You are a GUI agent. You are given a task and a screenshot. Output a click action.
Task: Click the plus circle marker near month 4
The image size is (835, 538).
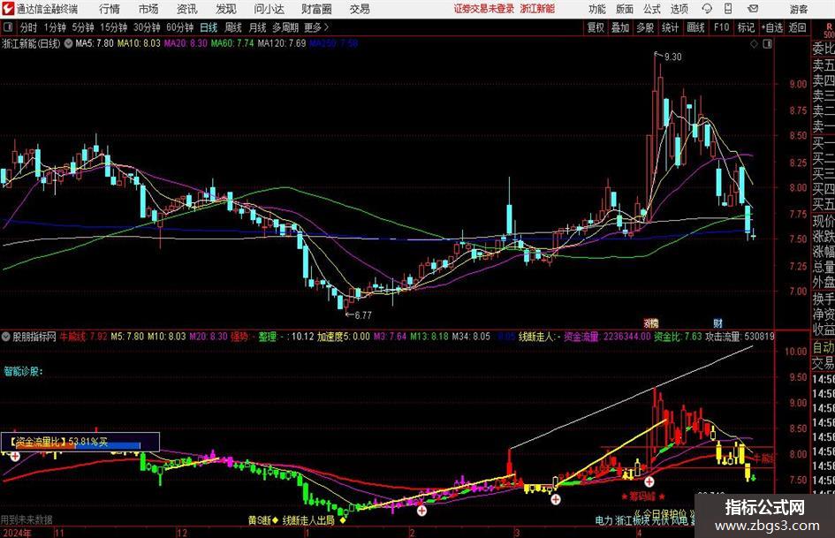(x=649, y=481)
